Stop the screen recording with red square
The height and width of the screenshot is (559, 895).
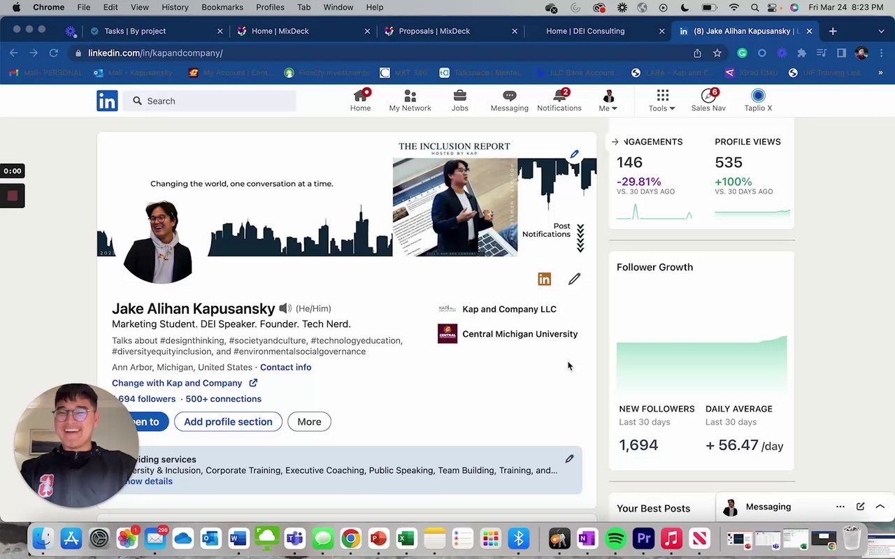click(x=12, y=196)
